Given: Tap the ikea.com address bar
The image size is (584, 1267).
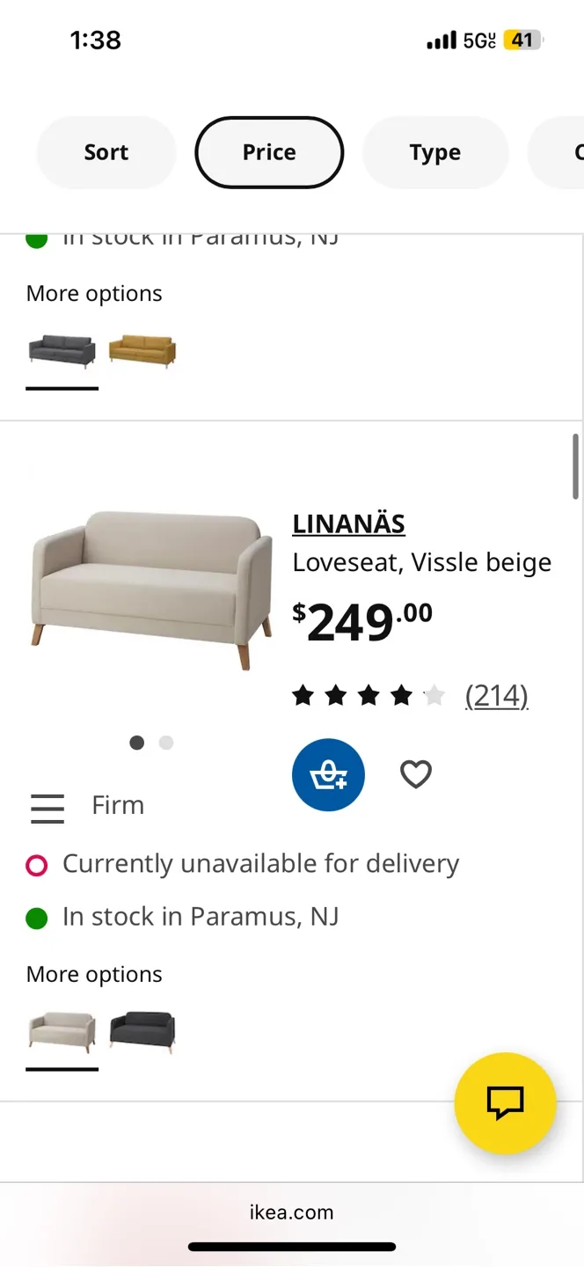Looking at the screenshot, I should coord(292,1212).
